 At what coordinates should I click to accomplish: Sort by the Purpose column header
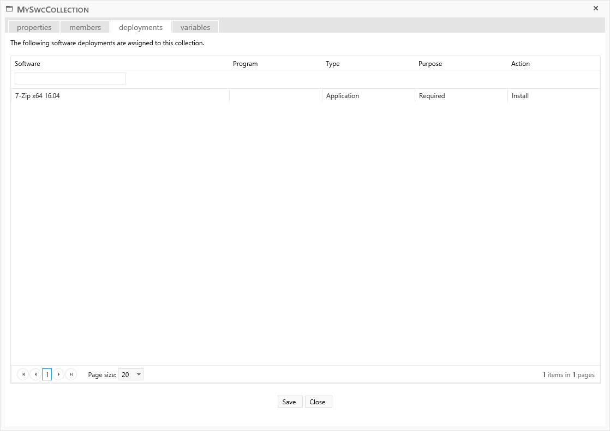click(x=430, y=64)
